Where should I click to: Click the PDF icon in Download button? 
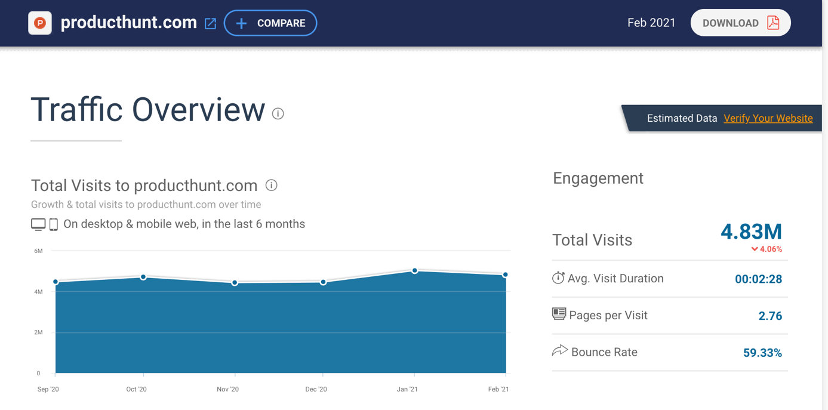[x=773, y=23]
